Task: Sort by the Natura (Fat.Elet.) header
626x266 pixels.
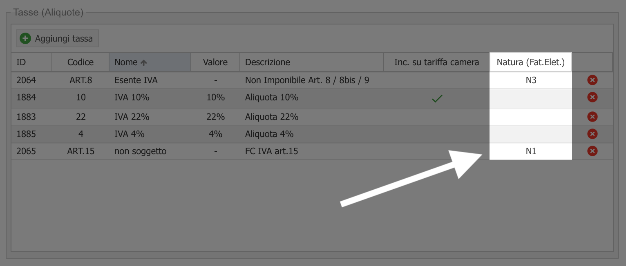Action: 531,62
